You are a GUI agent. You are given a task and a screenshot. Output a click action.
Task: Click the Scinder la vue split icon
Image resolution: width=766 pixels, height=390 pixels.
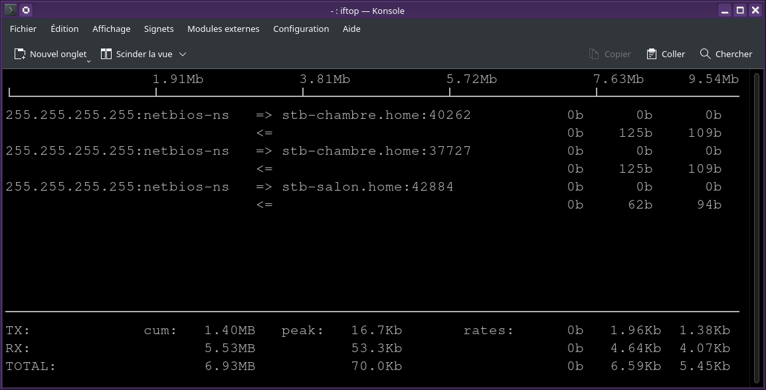(x=106, y=54)
